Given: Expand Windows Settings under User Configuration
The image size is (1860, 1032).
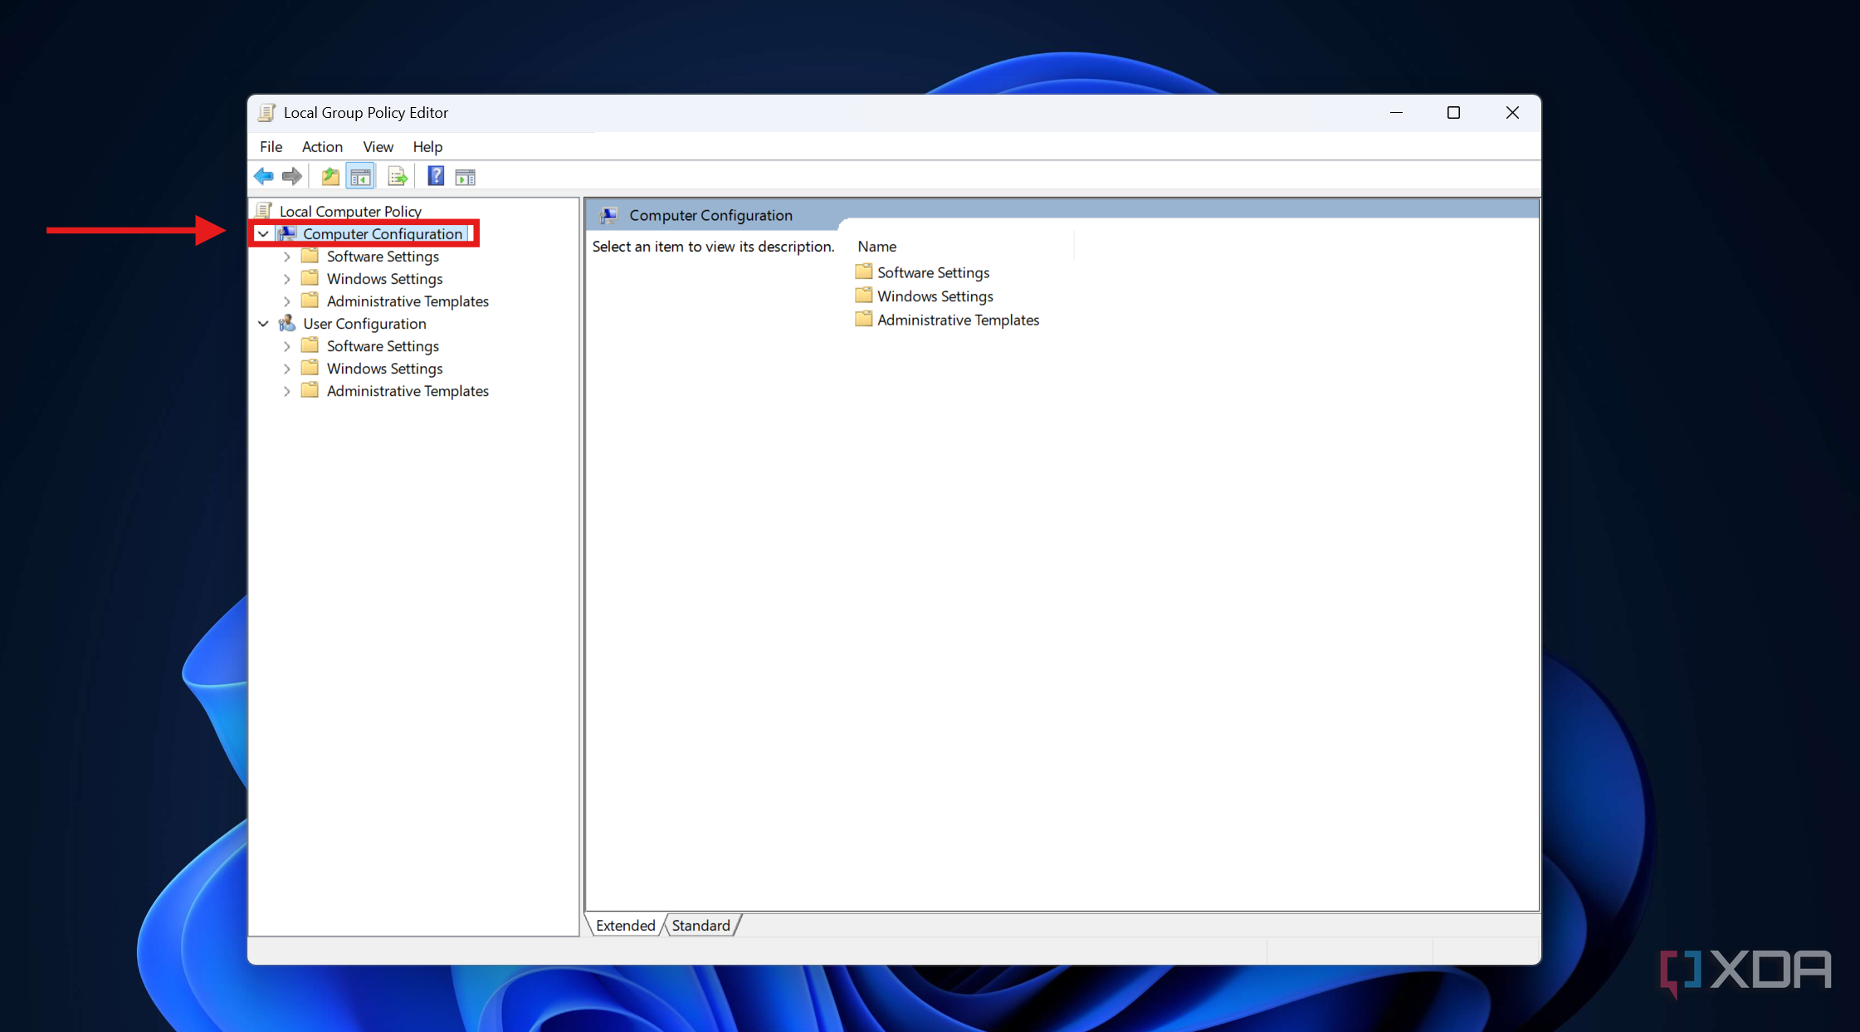Looking at the screenshot, I should point(287,369).
